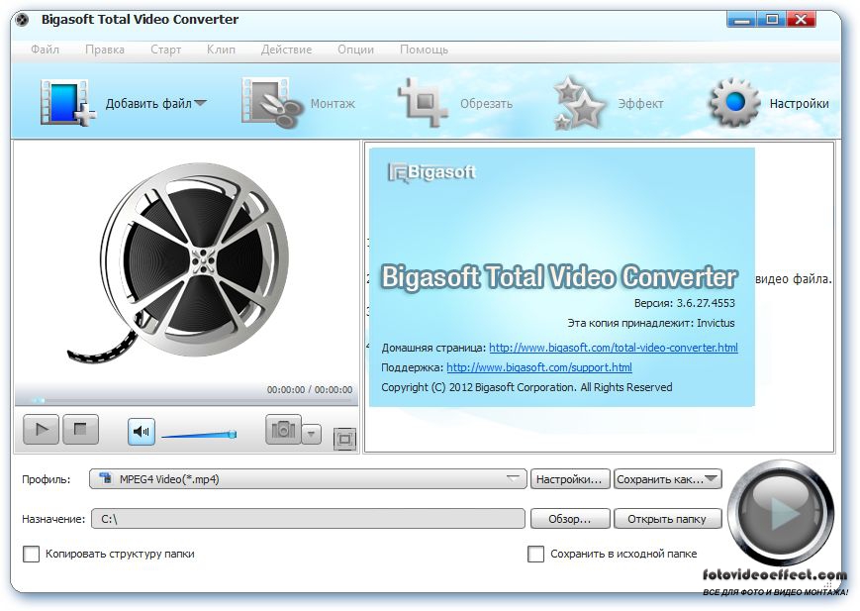Click the Add File film icon
This screenshot has width=860, height=611.
tap(67, 102)
